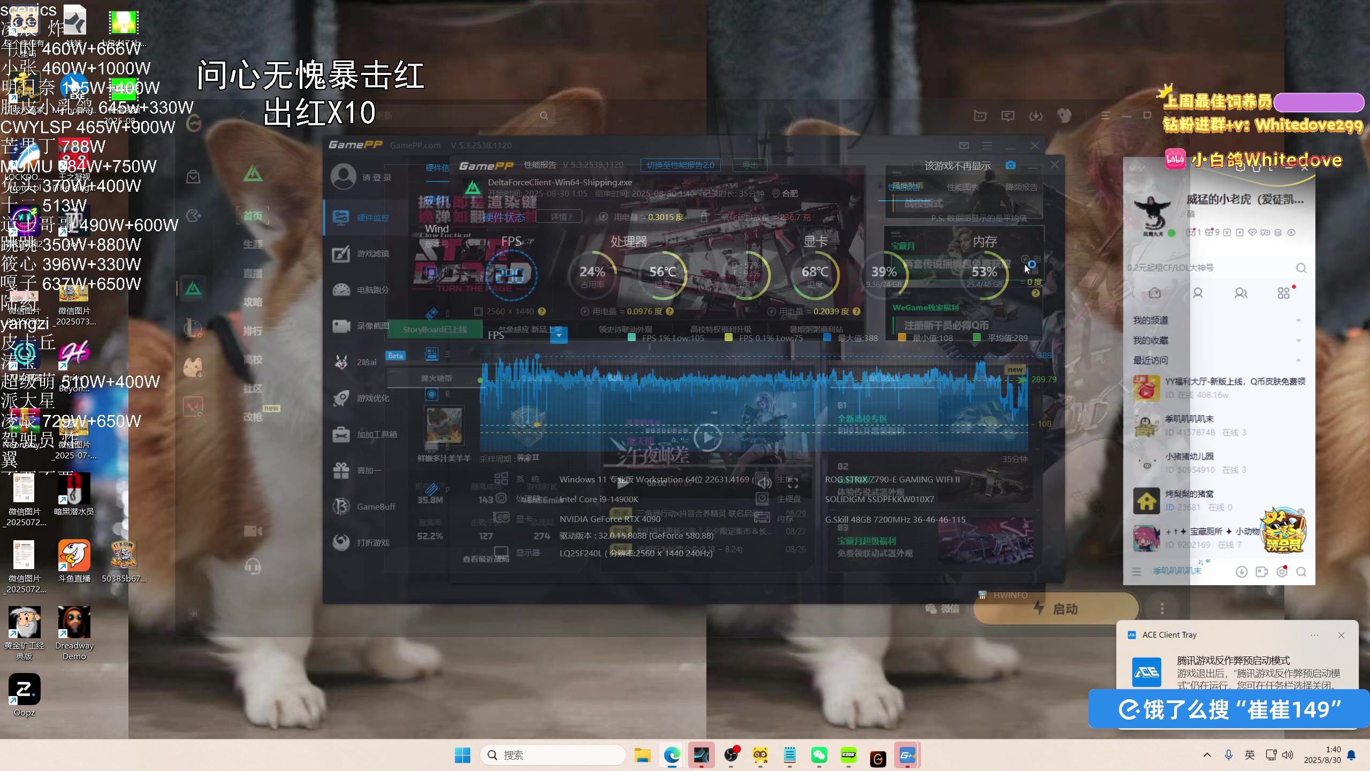This screenshot has width=1370, height=771.
Task: Dismiss the ACE Client Tray notification
Action: click(x=1341, y=635)
